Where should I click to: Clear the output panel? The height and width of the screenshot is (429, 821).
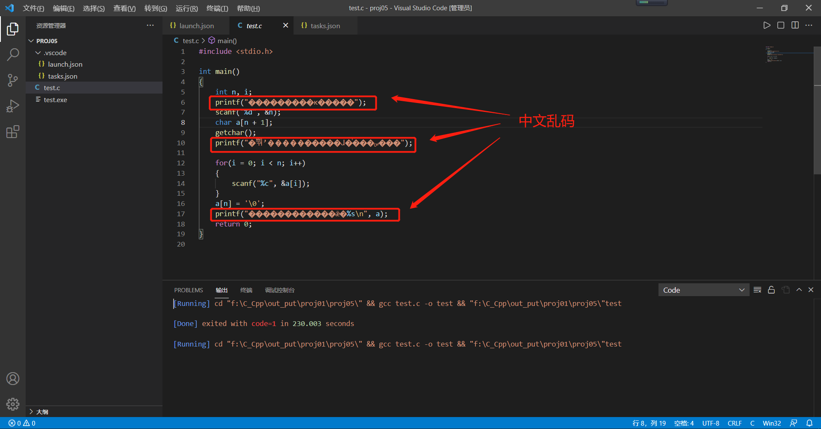coord(757,290)
